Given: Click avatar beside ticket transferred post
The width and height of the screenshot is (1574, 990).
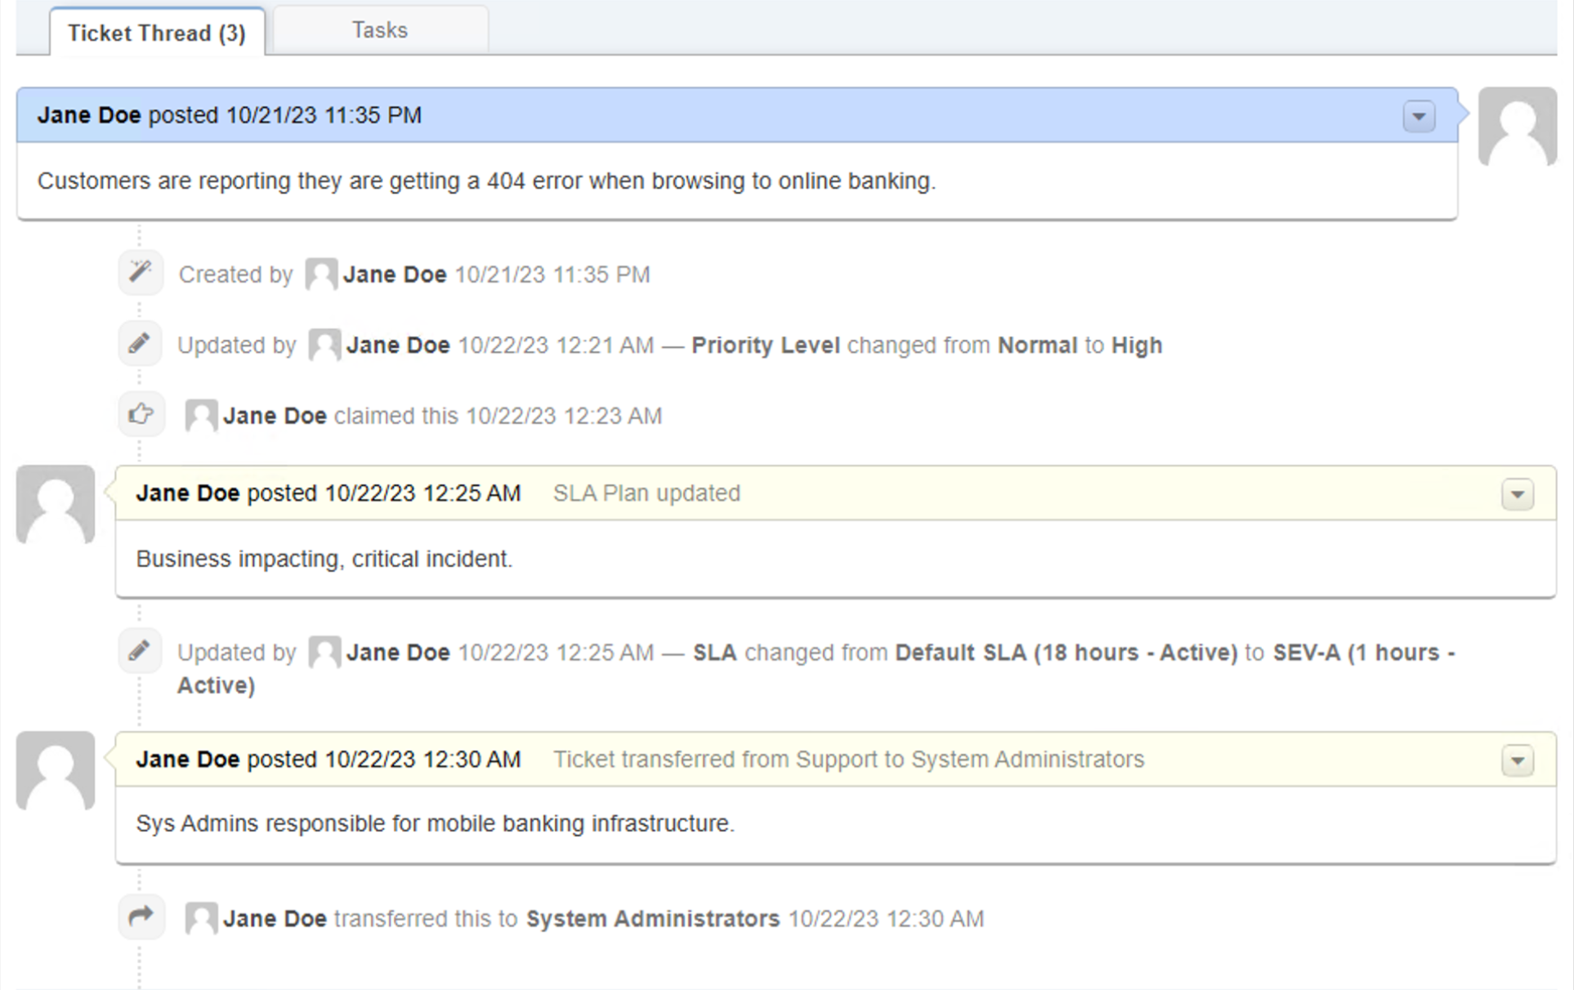Looking at the screenshot, I should click(x=56, y=770).
